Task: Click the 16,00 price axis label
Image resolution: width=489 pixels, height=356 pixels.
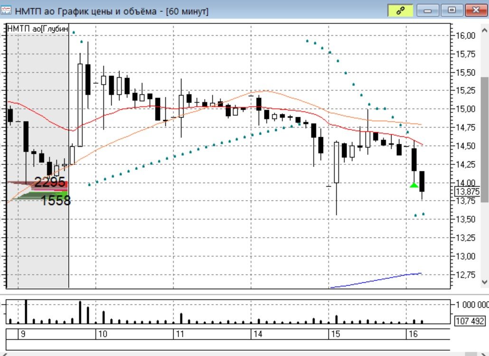Action: point(466,36)
